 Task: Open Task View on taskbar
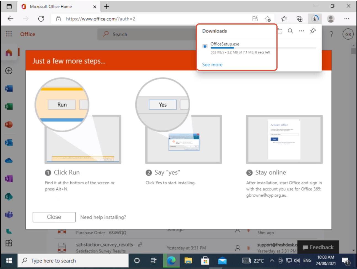154,260
